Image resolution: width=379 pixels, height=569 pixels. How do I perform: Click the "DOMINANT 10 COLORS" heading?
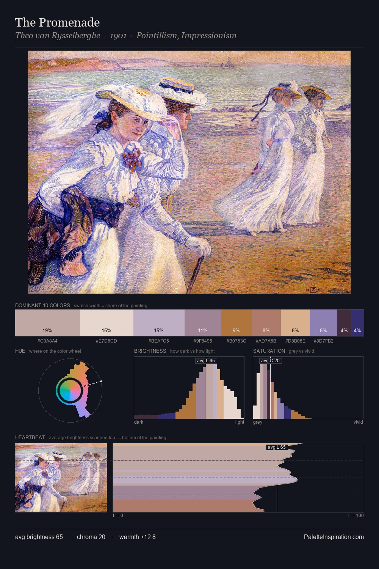click(42, 305)
